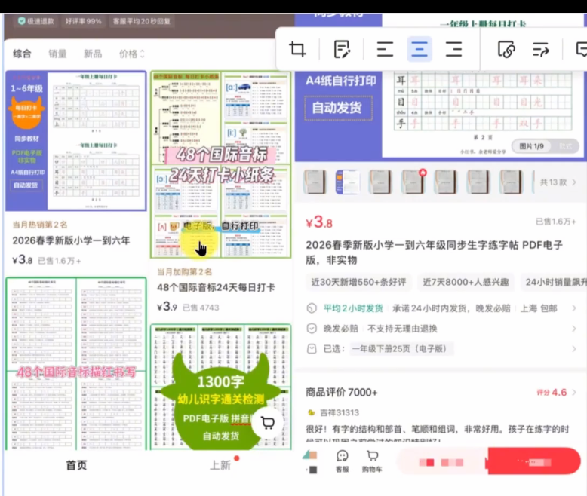This screenshot has width=587, height=496.
Task: Select the sixth variant thumbnail
Action: [478, 182]
